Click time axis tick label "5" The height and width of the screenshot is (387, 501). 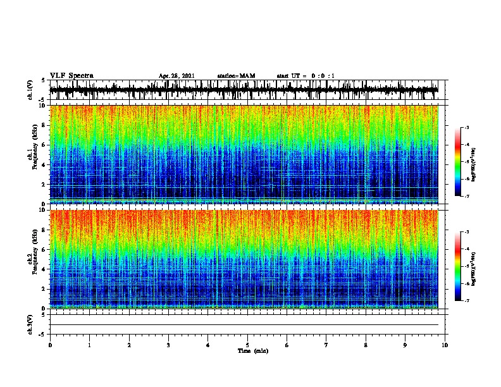(x=247, y=345)
